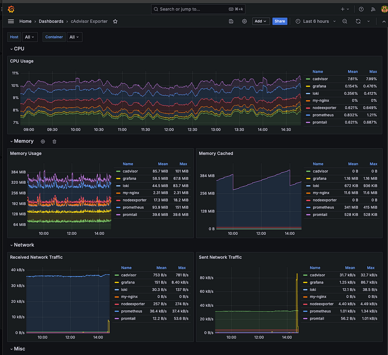Click promtail purple swatch in Memory Cached legend
This screenshot has height=355, width=388.
tap(308, 215)
